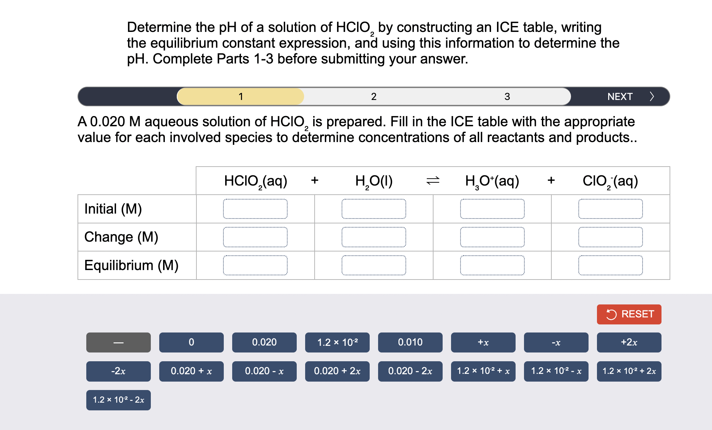Click the Initial (M) field under HClO₂

click(255, 209)
